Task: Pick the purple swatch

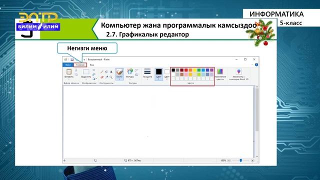Action: coord(212,70)
